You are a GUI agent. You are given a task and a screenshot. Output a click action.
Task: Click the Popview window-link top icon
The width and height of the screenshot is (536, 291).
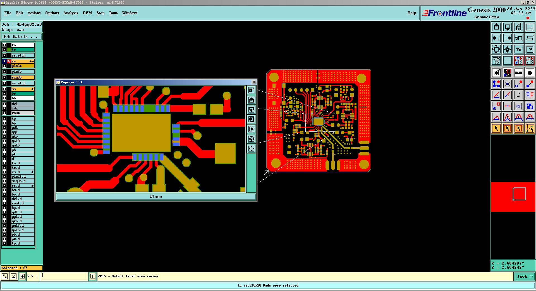pos(252,90)
